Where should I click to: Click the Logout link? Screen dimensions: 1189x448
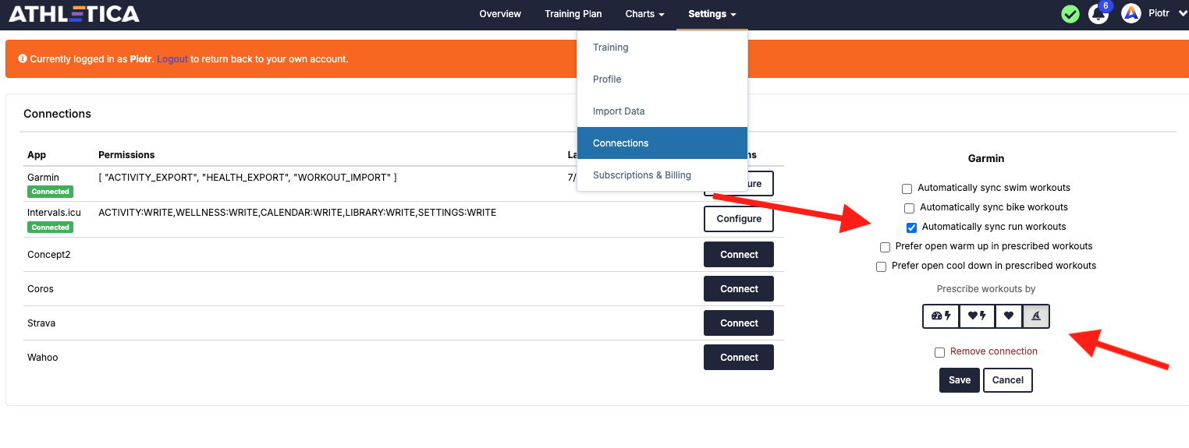[172, 59]
